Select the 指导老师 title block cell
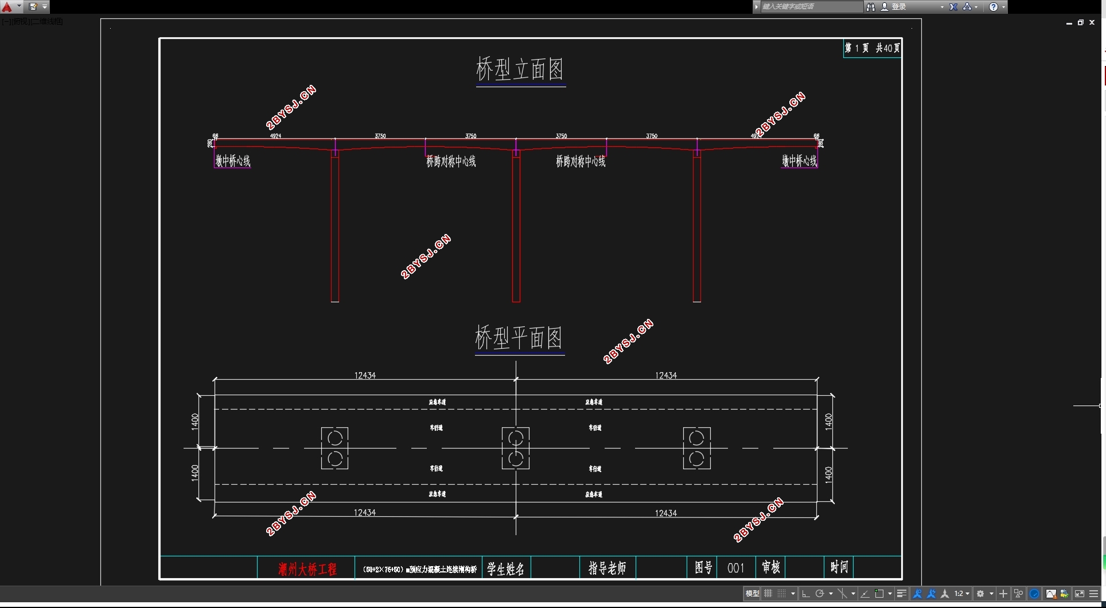This screenshot has height=608, width=1106. click(x=607, y=568)
